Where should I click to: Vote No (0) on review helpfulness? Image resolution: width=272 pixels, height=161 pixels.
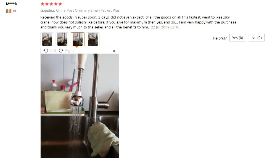pyautogui.click(x=257, y=38)
